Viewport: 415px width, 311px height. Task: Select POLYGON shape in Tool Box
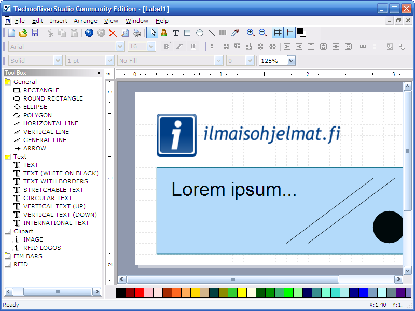[37, 115]
